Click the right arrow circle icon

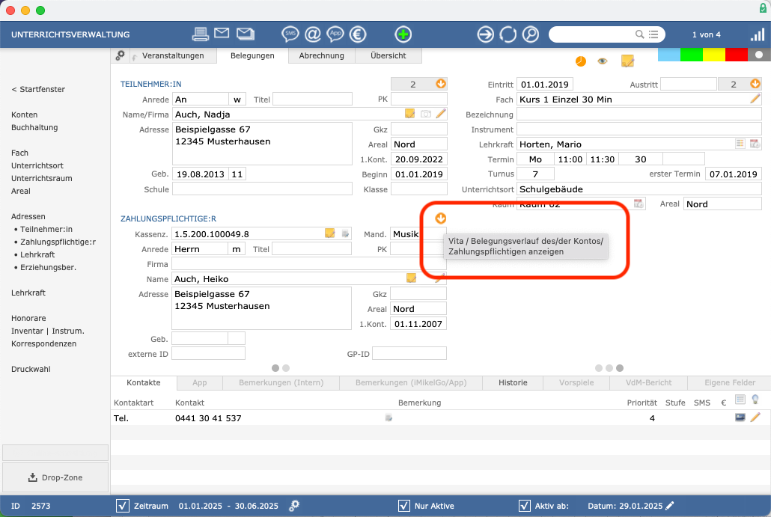[x=485, y=34]
